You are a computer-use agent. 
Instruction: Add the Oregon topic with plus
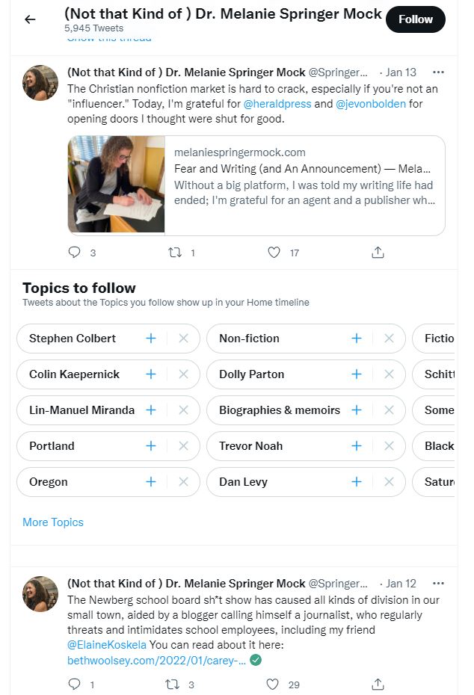click(x=151, y=482)
